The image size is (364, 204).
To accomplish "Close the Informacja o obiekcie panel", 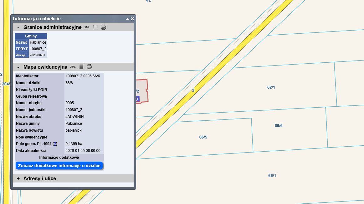I will pos(132,19).
